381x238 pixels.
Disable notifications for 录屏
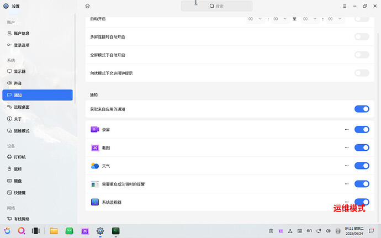[362, 130]
